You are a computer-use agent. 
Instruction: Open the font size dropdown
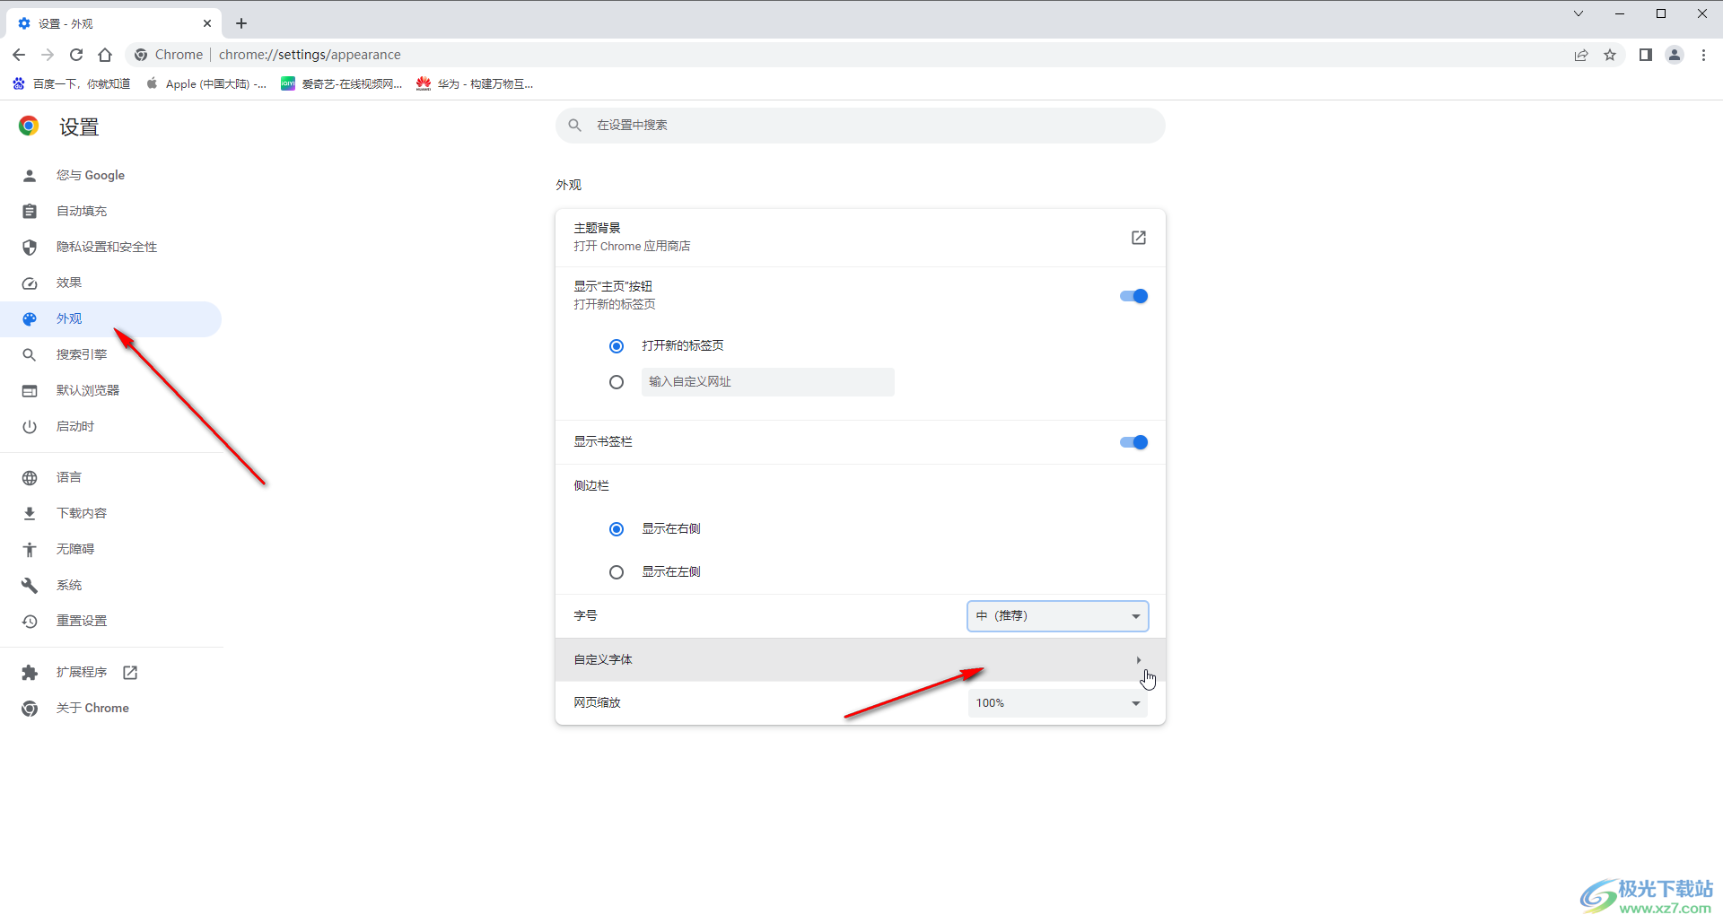1057,616
